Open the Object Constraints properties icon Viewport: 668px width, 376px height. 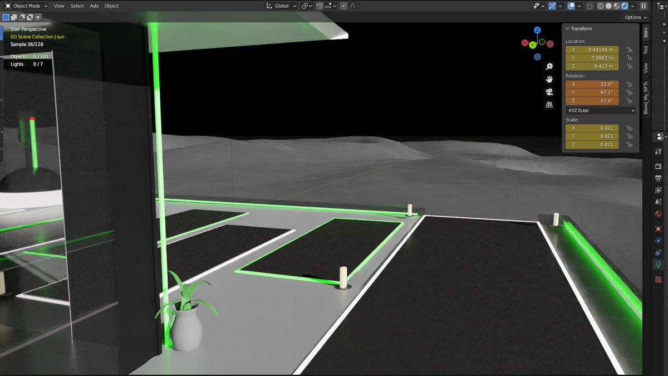point(659,253)
